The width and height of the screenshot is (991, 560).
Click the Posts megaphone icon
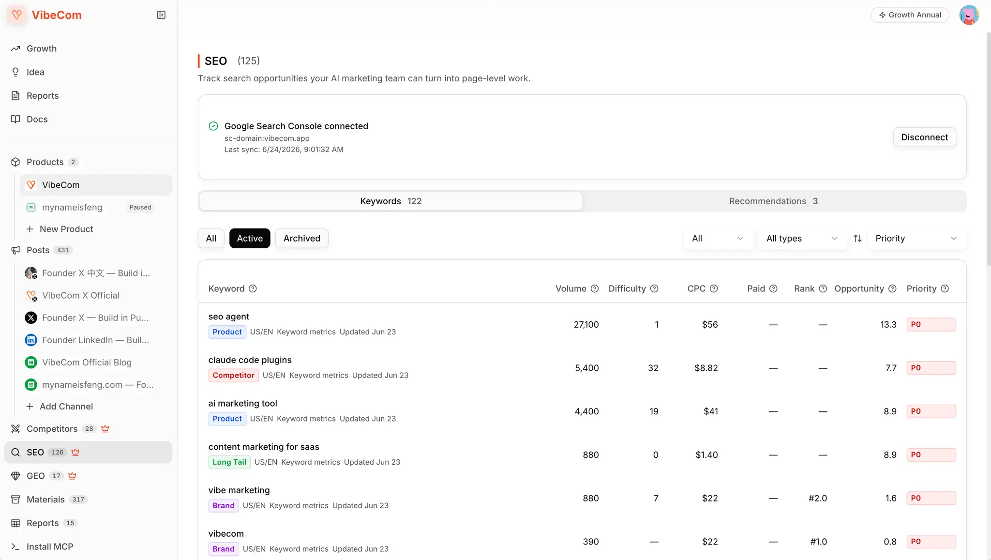15,250
